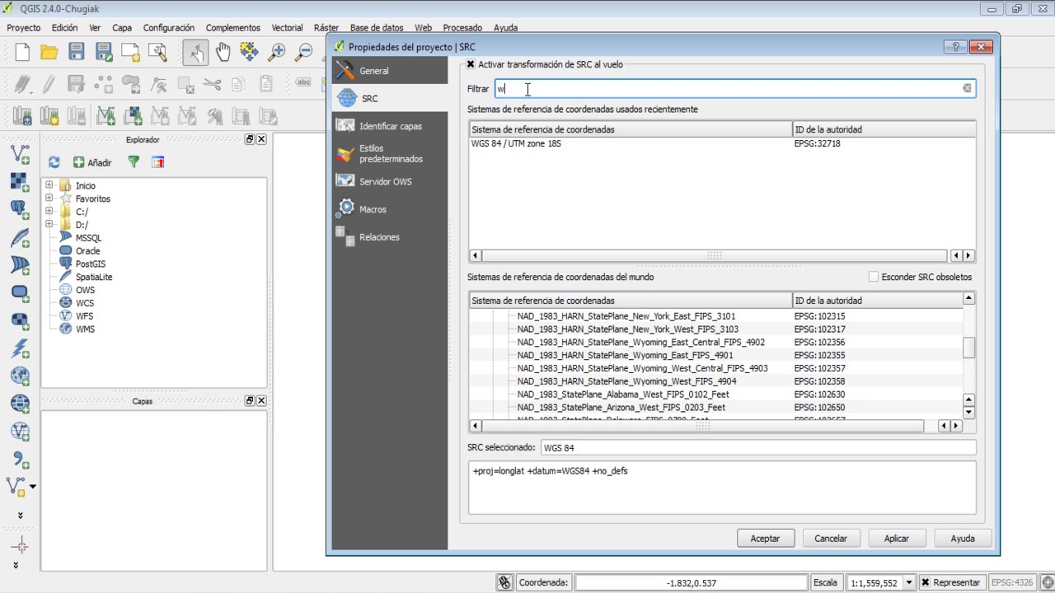
Task: Click Add vector layer icon in sidebar
Action: pos(20,154)
